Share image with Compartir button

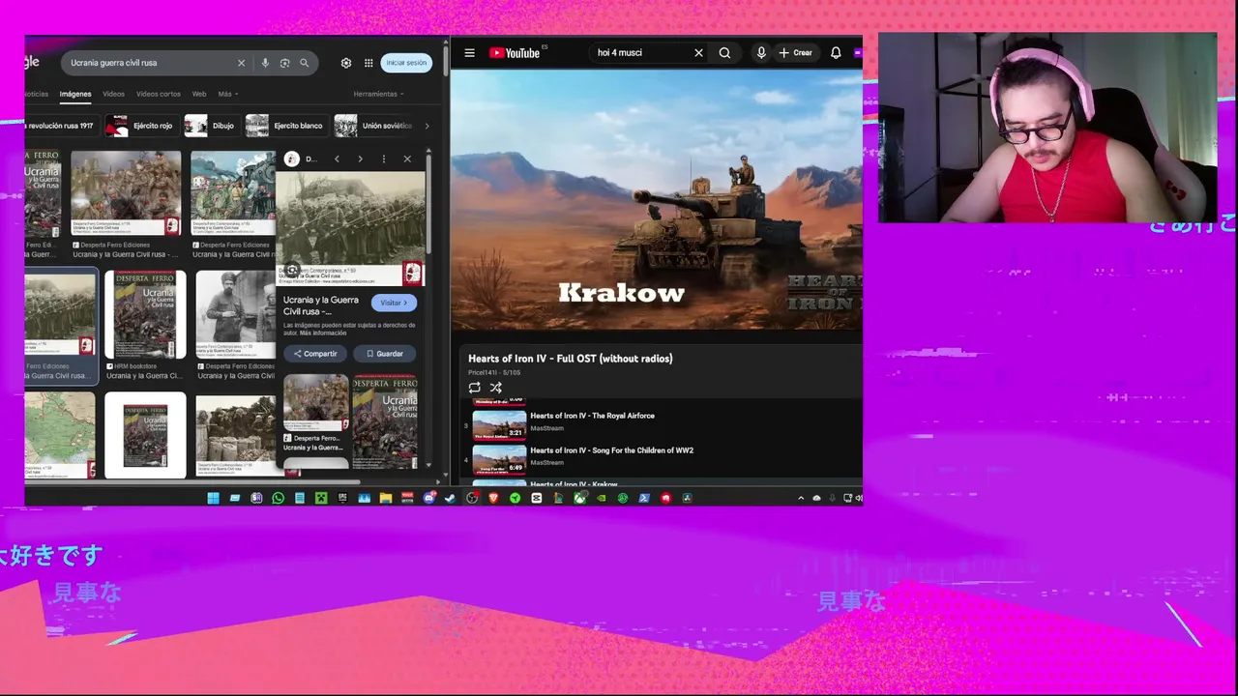[315, 354]
